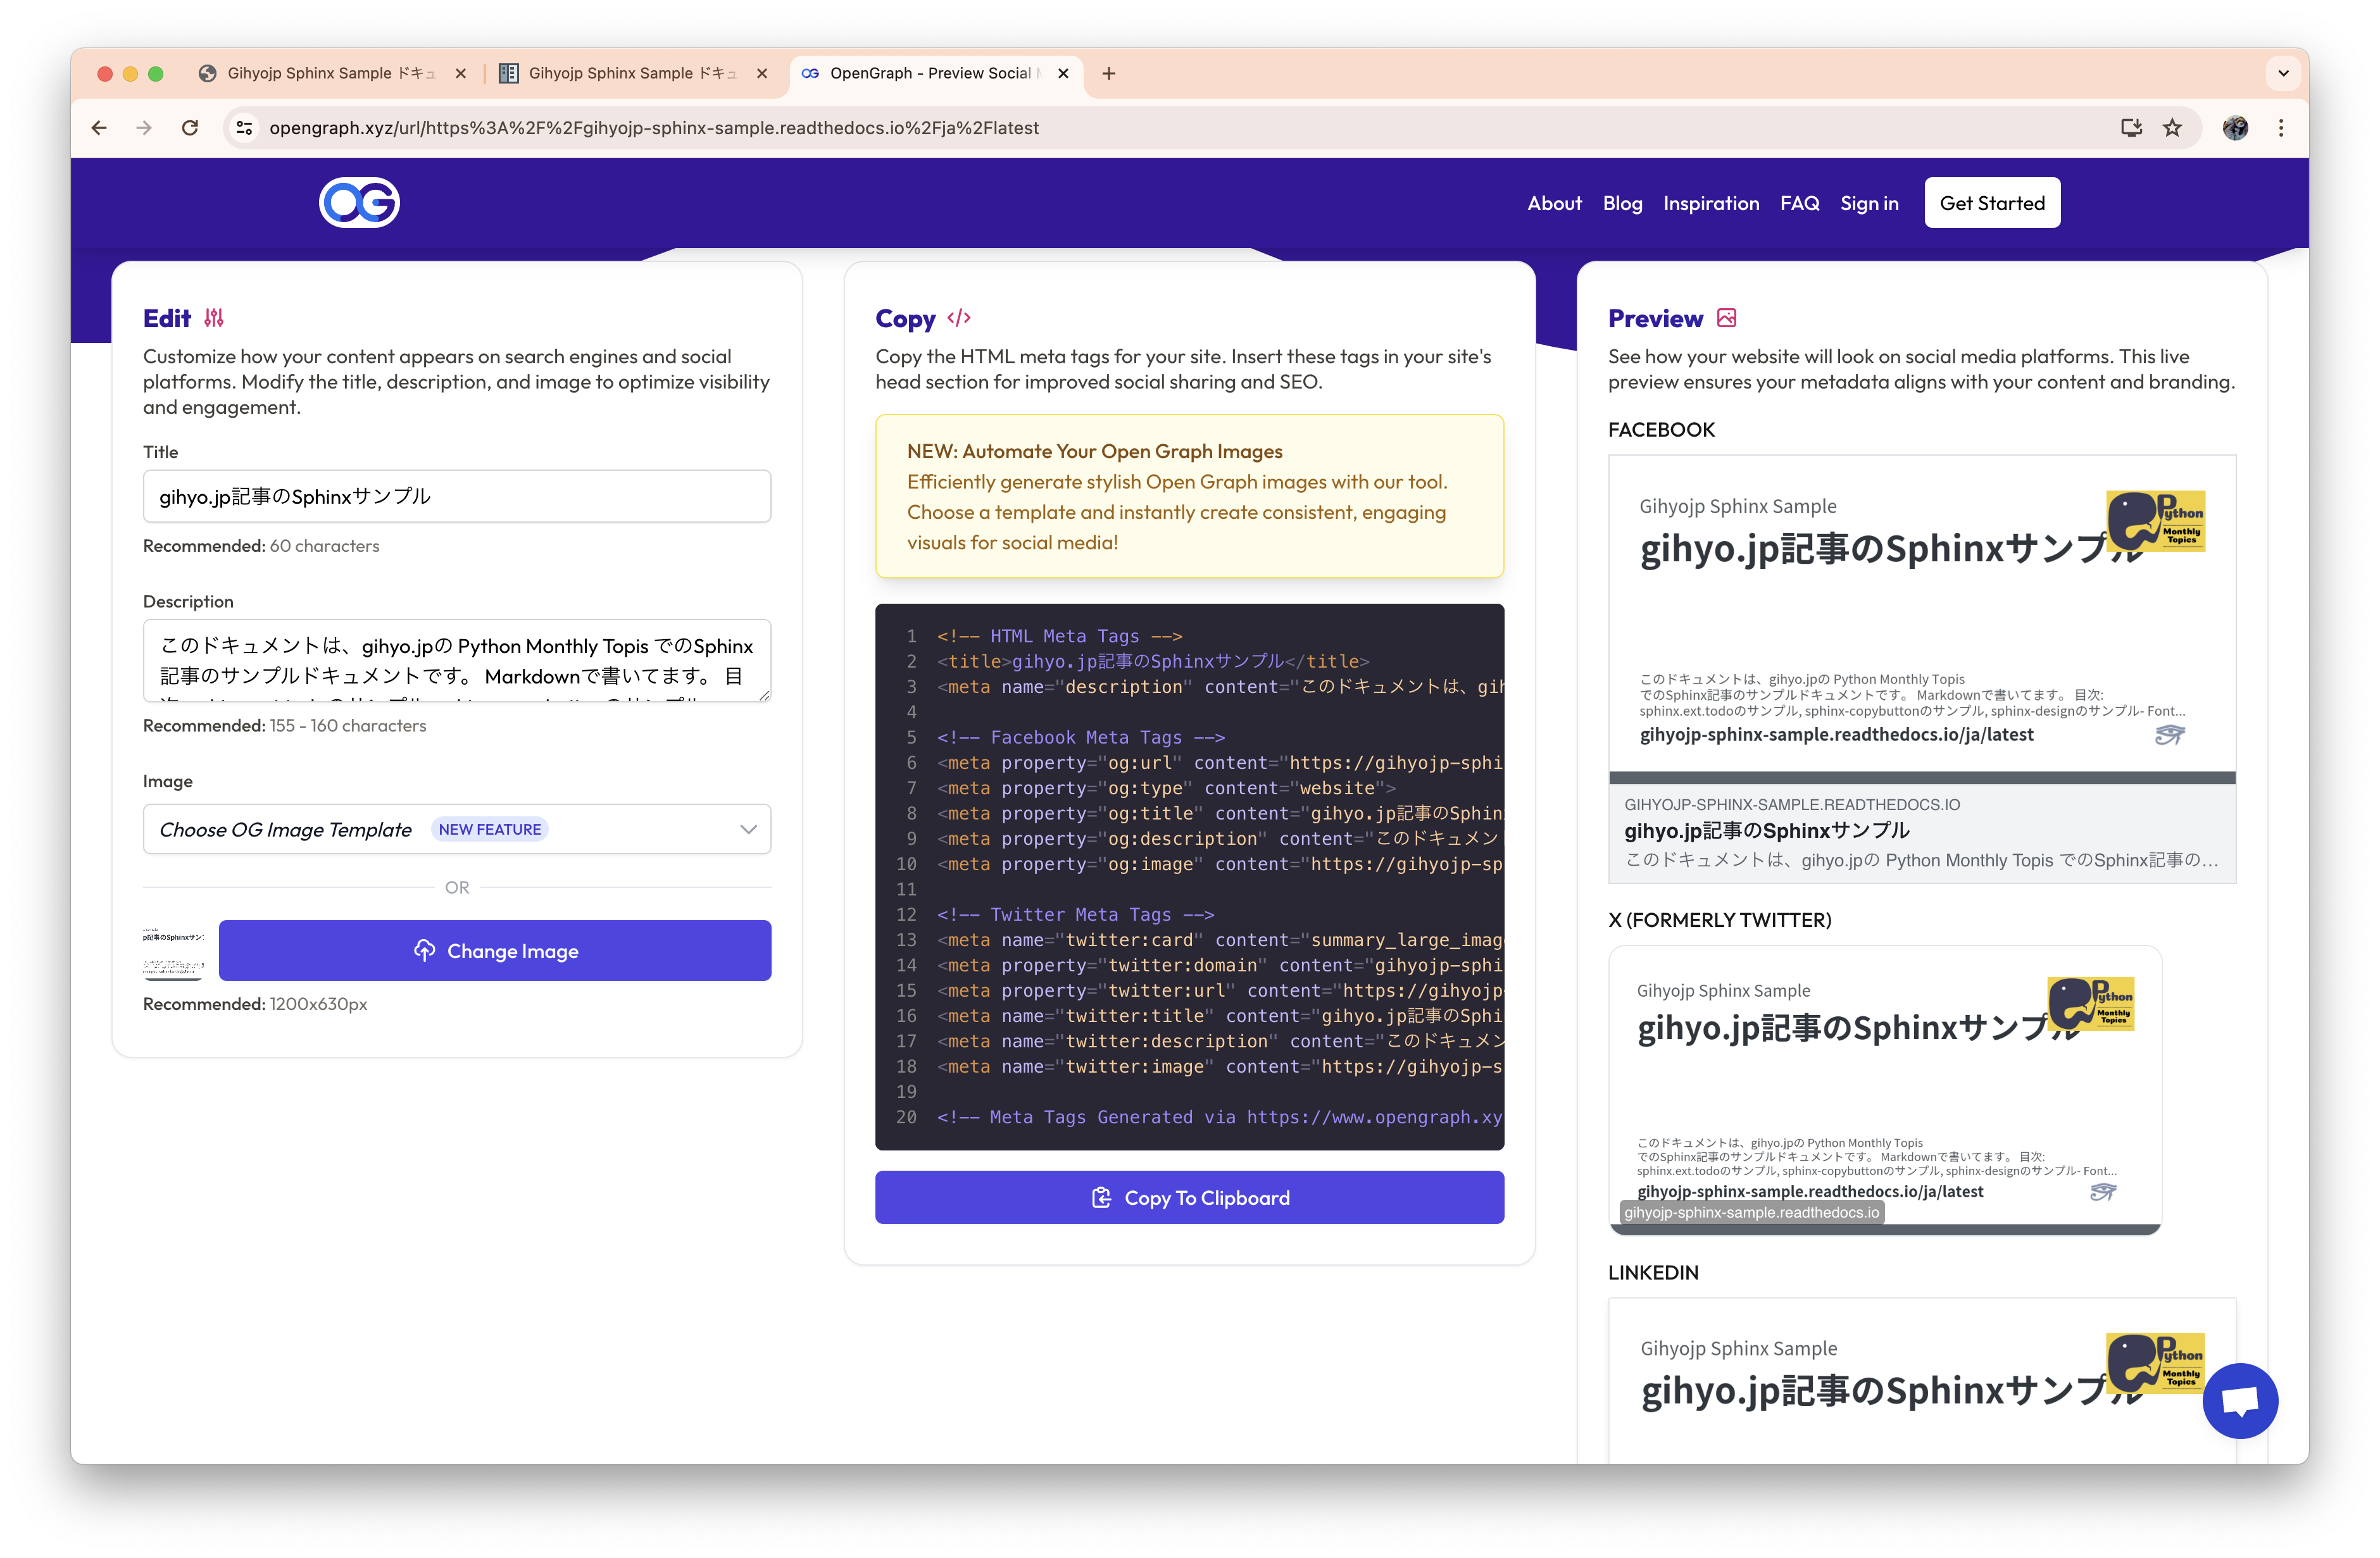Click the OG logo in header
The width and height of the screenshot is (2380, 1558).
pyautogui.click(x=359, y=203)
